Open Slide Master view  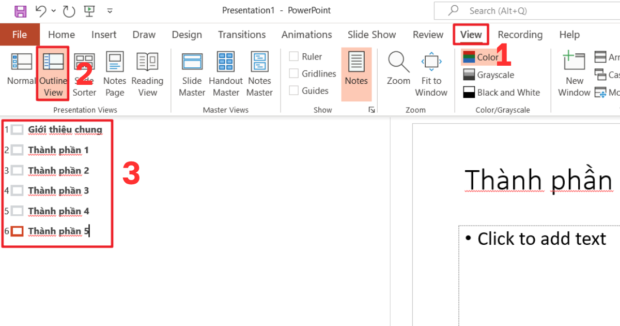(192, 74)
